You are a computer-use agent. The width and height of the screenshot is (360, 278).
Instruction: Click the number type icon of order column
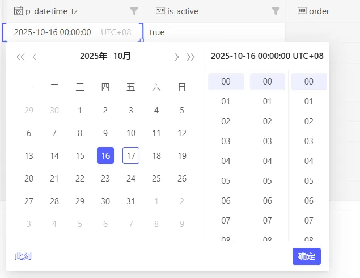pos(302,11)
